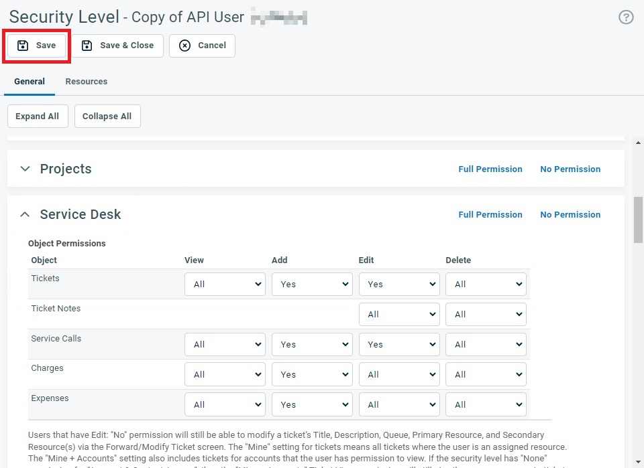Open the Expenses Add dropdown
This screenshot has width=644, height=468.
coord(312,405)
